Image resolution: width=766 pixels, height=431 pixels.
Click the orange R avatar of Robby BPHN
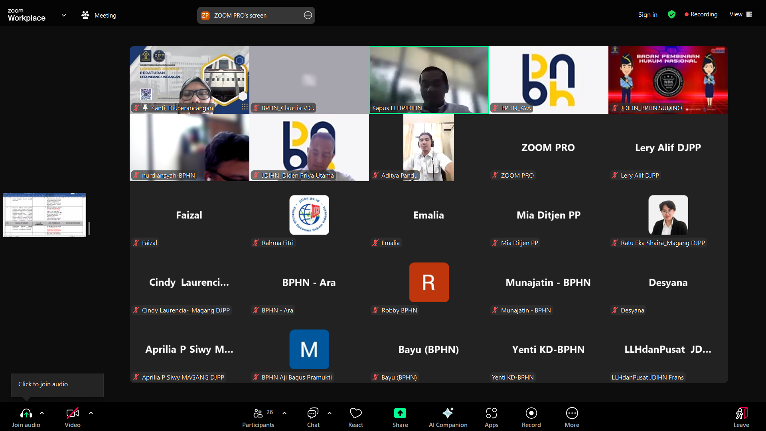[x=429, y=282]
